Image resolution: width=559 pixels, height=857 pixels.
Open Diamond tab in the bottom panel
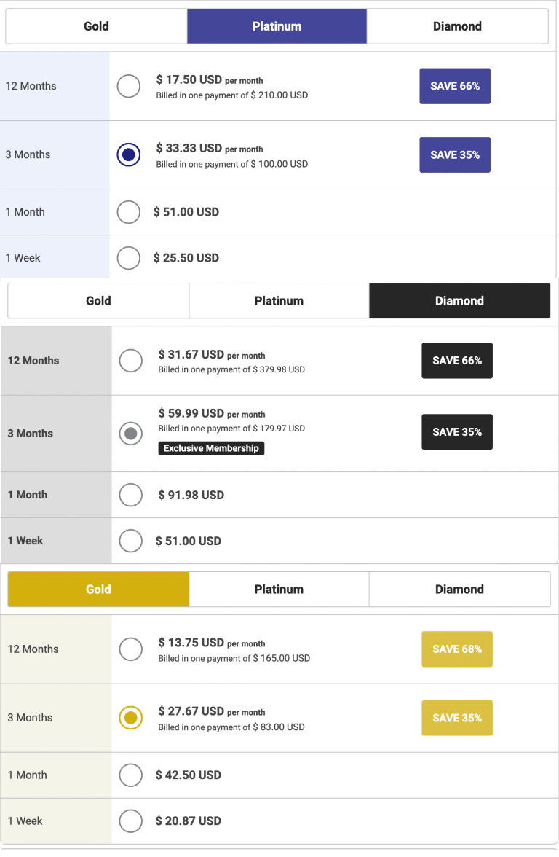pos(460,589)
